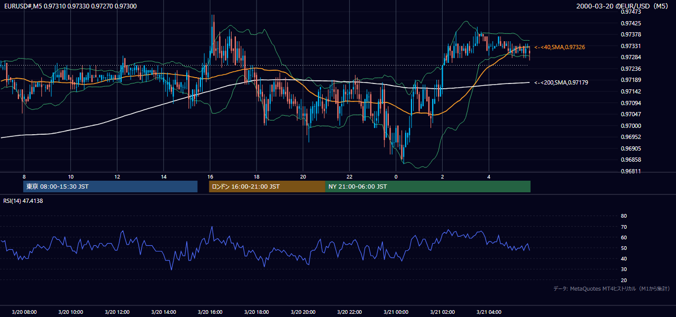The width and height of the screenshot is (676, 317).
Task: Click price level 0.97331 on price axis
Action: [631, 46]
